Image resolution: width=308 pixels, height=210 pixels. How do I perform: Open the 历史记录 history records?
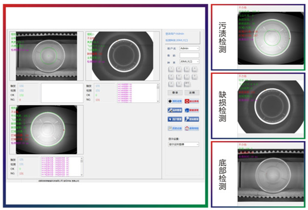(x=174, y=128)
